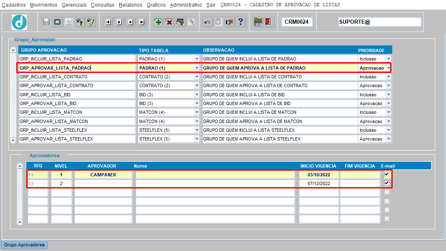
Task: Click the PRIORIDADE column header
Action: tap(371, 50)
